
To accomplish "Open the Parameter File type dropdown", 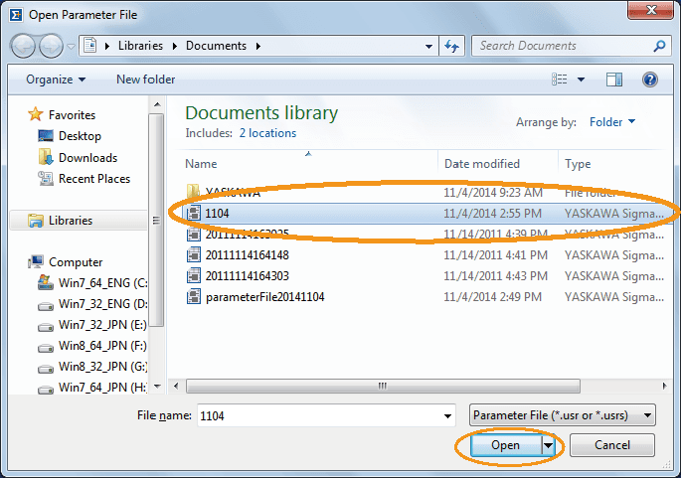I will coord(562,415).
